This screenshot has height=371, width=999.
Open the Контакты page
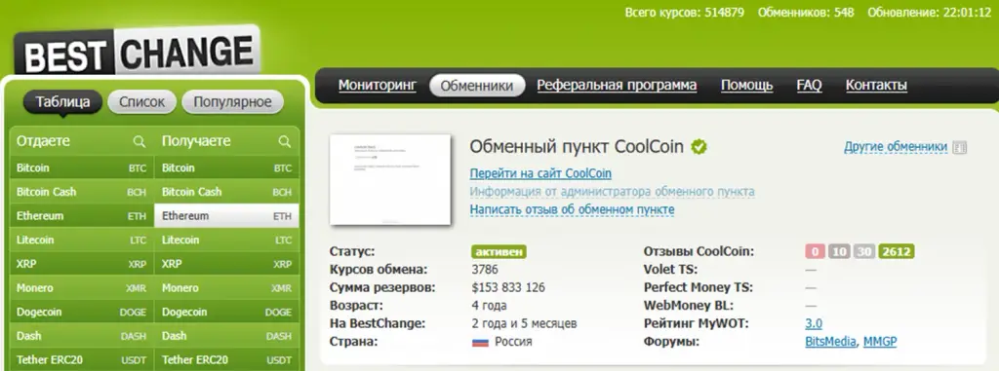(876, 86)
